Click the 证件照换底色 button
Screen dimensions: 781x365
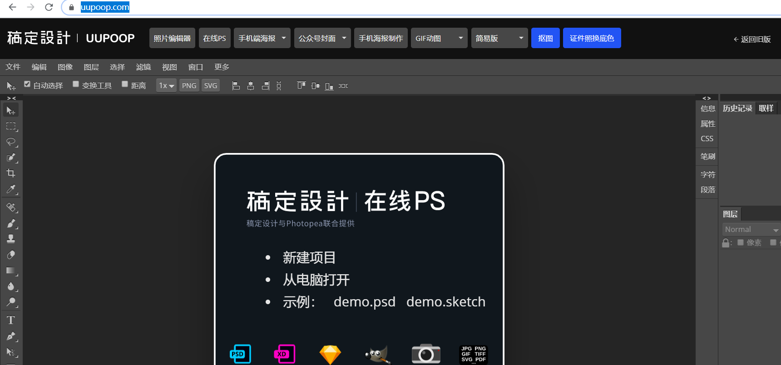coord(592,38)
